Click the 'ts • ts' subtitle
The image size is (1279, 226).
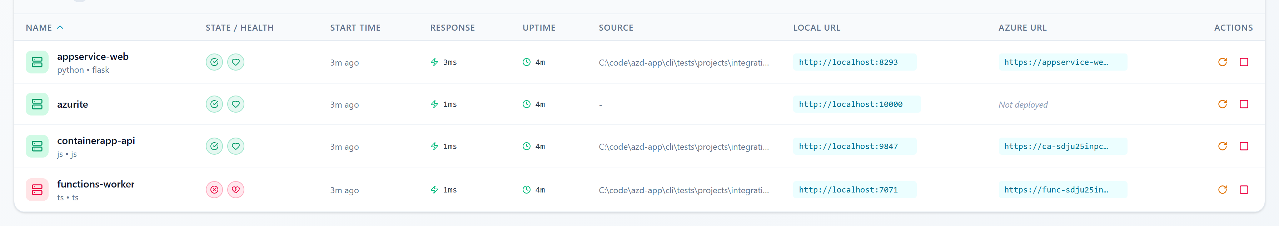click(68, 197)
